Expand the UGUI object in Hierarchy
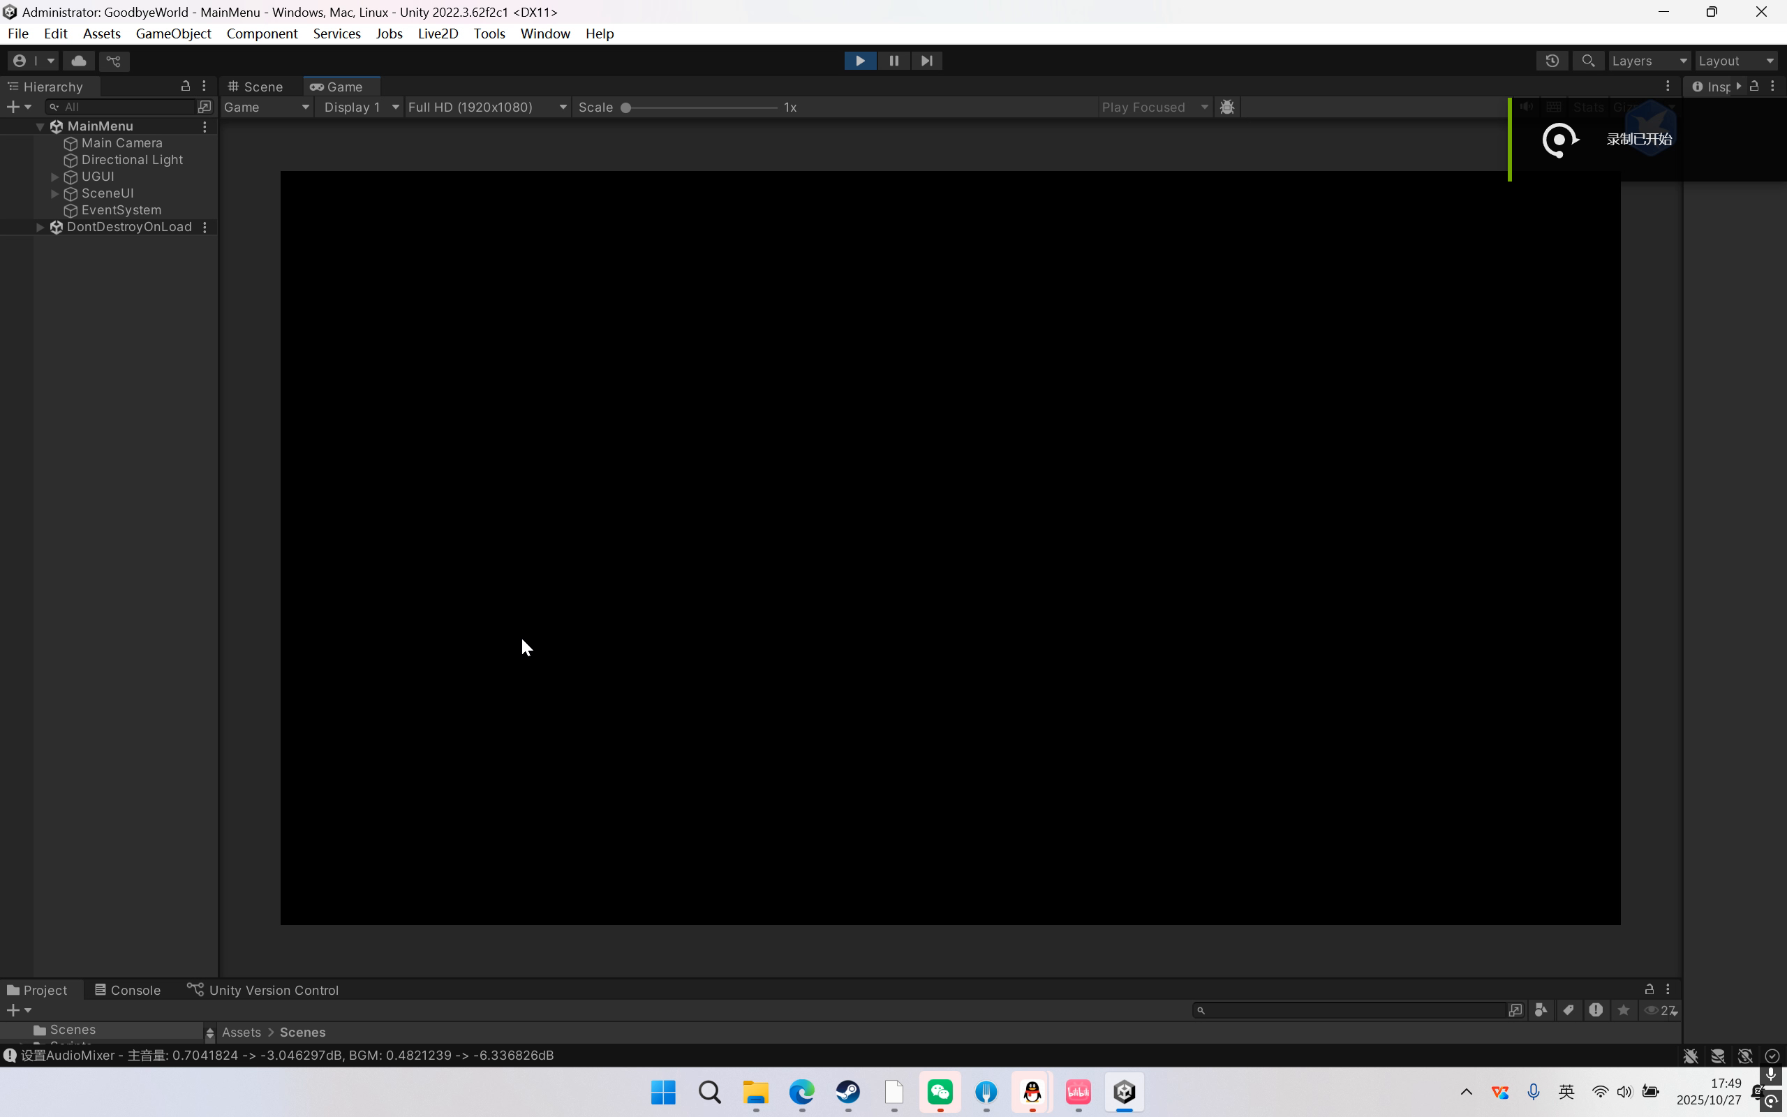This screenshot has height=1117, width=1787. coord(54,177)
